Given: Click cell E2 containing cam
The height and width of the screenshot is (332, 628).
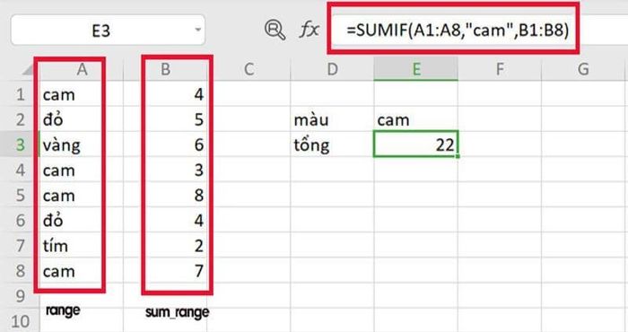Looking at the screenshot, I should point(415,119).
